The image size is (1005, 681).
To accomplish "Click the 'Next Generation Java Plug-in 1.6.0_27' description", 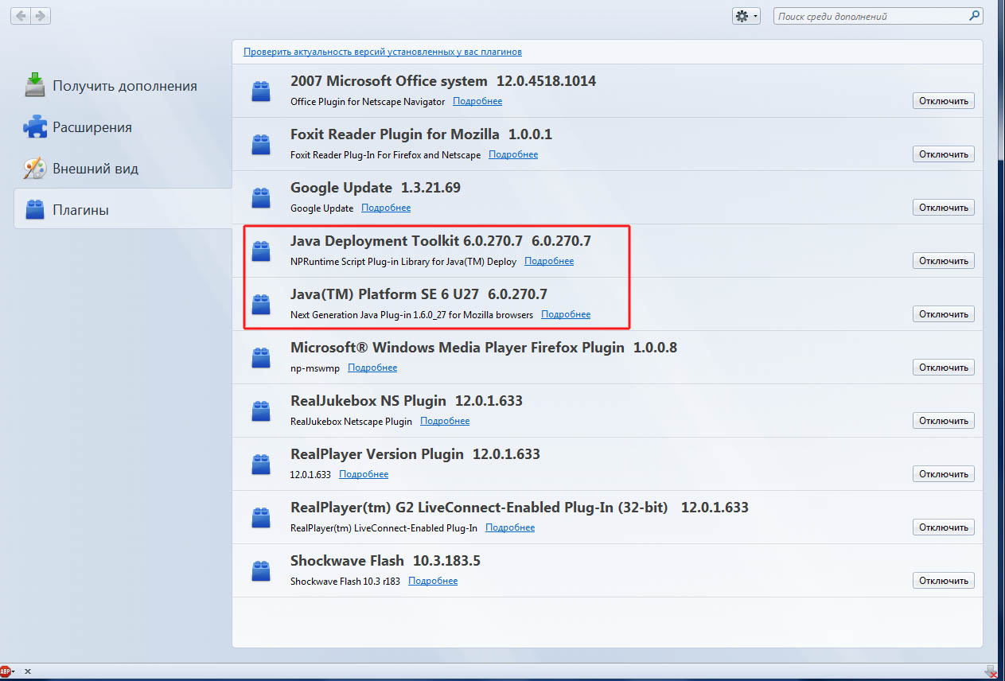I will coord(412,314).
